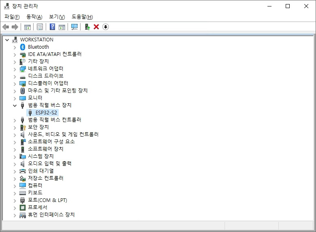The height and width of the screenshot is (232, 316).
Task: Click the 네트워크 어댑터 icon
Action: click(x=23, y=69)
